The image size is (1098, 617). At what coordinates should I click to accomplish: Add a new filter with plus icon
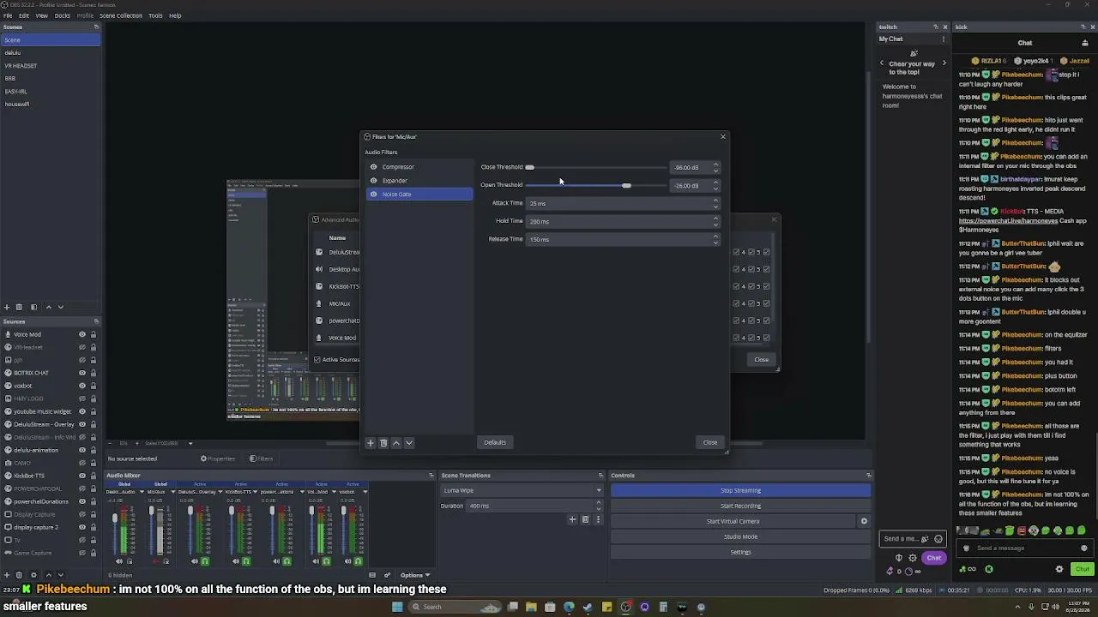click(371, 443)
